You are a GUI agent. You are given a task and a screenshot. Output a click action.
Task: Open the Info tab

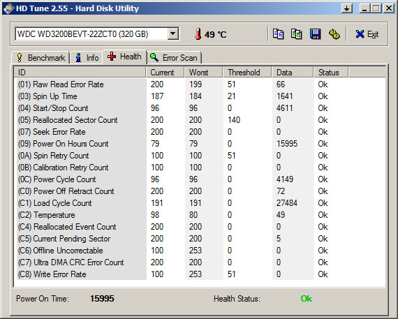87,58
